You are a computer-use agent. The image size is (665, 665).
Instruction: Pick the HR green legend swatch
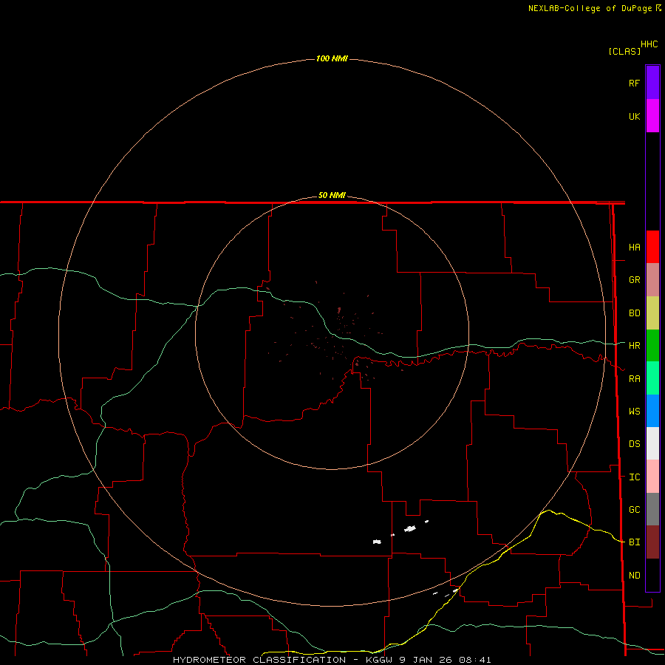click(652, 345)
